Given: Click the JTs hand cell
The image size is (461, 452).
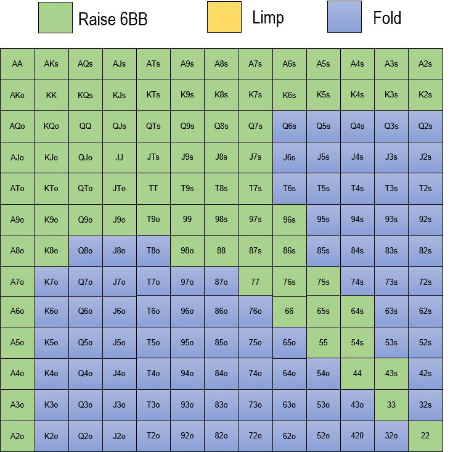Looking at the screenshot, I should [x=153, y=158].
